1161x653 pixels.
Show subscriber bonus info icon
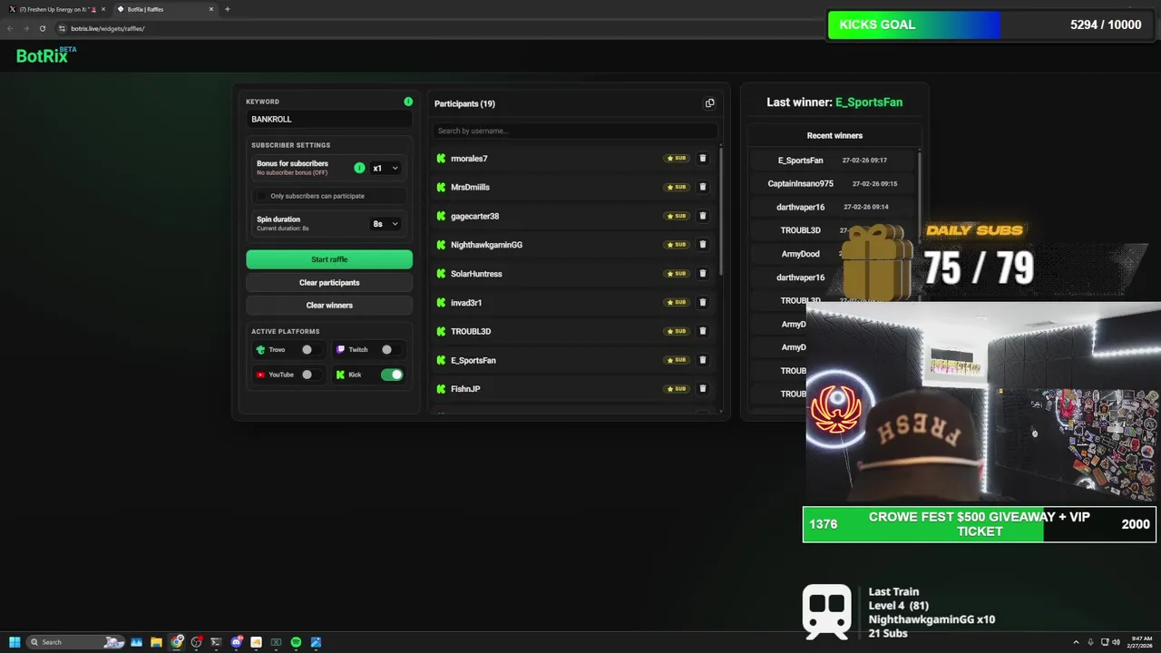coord(359,168)
